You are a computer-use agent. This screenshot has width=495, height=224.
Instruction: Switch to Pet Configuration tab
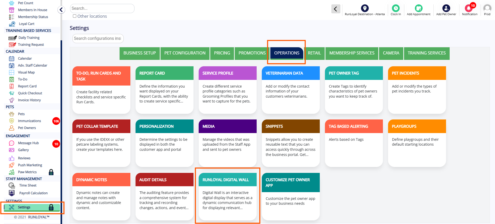click(x=185, y=53)
